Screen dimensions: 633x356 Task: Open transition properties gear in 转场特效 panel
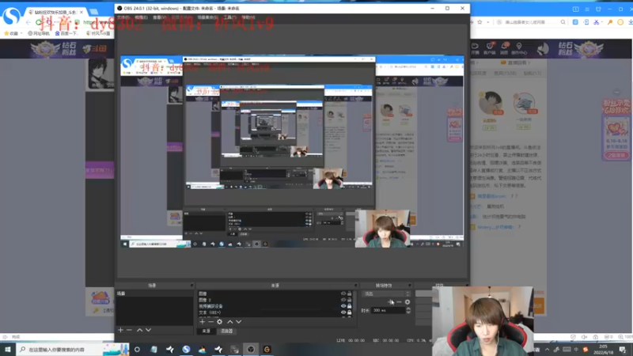coord(407,301)
